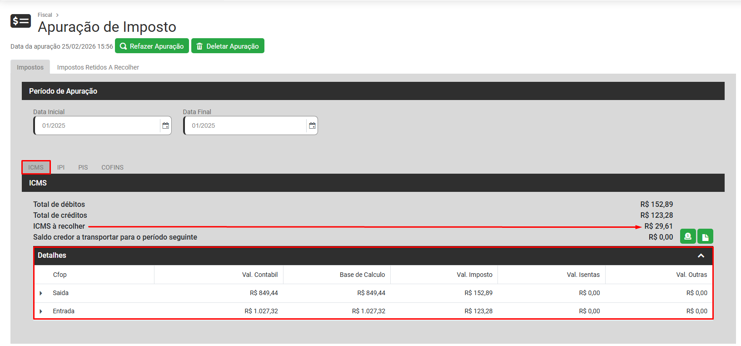Switch to the Impostos tab

tap(30, 67)
